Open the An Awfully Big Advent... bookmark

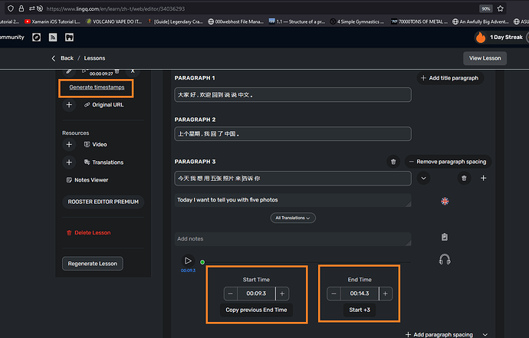tap(481, 21)
